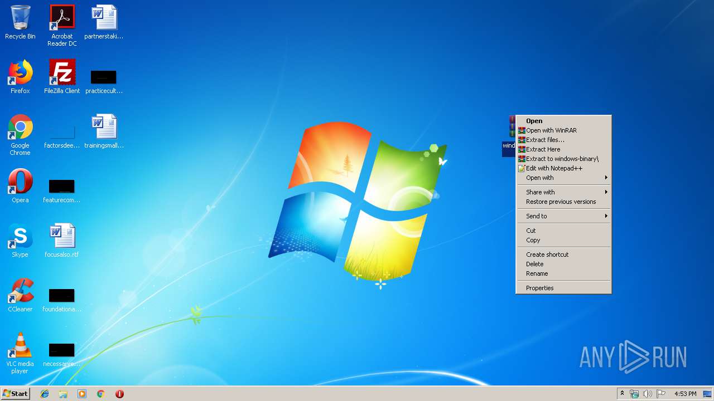Image resolution: width=714 pixels, height=401 pixels.
Task: Choose Restore previous versions
Action: pyautogui.click(x=563, y=202)
